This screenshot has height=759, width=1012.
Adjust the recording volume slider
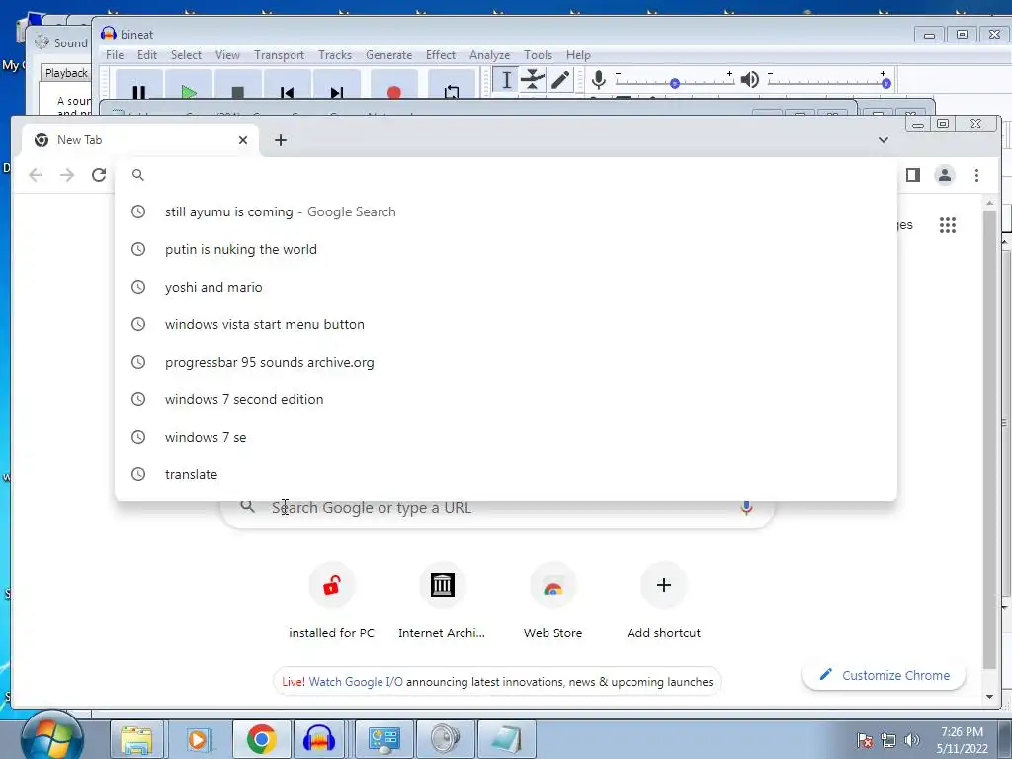coord(674,83)
